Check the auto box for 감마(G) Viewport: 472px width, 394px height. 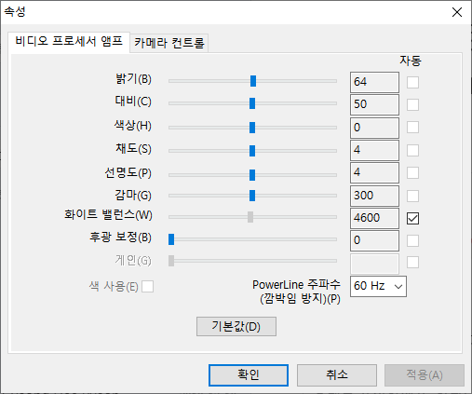(x=412, y=196)
